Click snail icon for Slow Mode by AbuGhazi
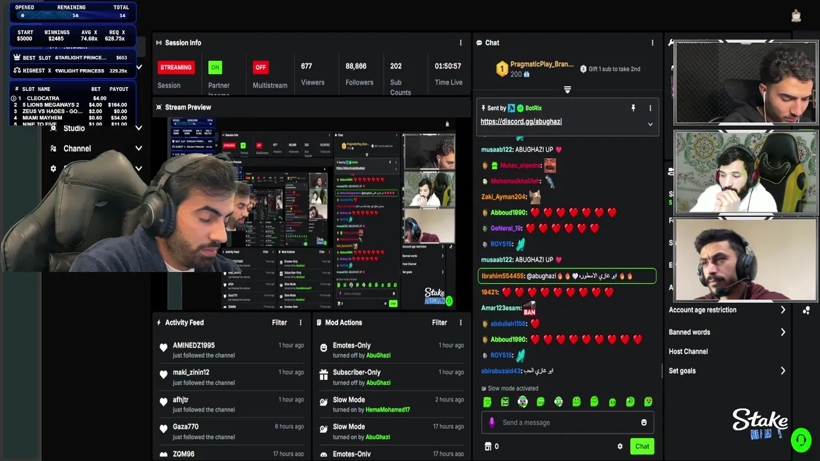The width and height of the screenshot is (820, 461). (x=324, y=429)
